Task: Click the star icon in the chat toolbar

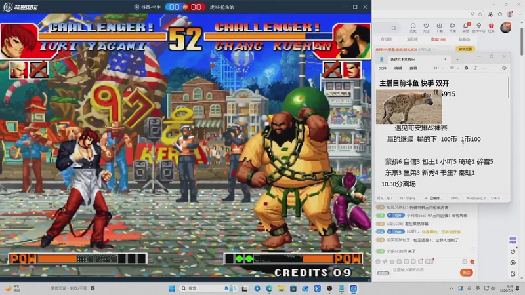Action: [x=392, y=262]
